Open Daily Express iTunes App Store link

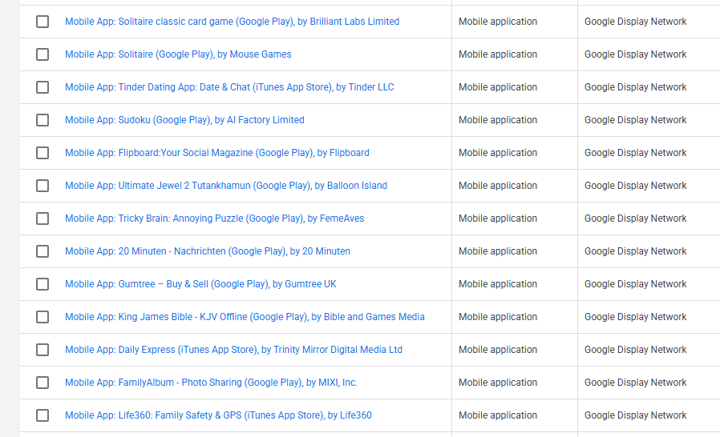pyautogui.click(x=233, y=350)
